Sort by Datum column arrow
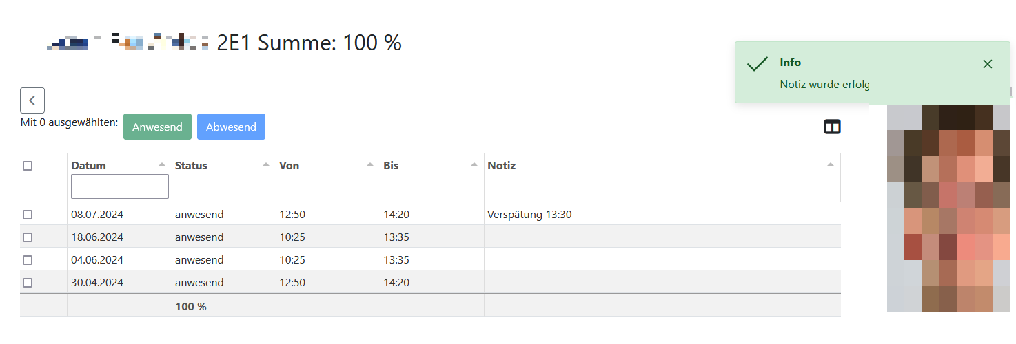Image resolution: width=1016 pixels, height=344 pixels. click(x=162, y=165)
